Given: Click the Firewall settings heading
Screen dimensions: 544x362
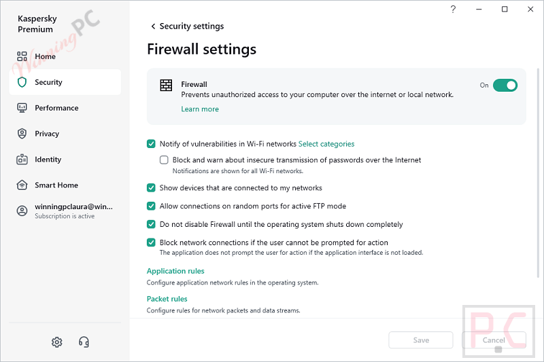Looking at the screenshot, I should [x=201, y=49].
